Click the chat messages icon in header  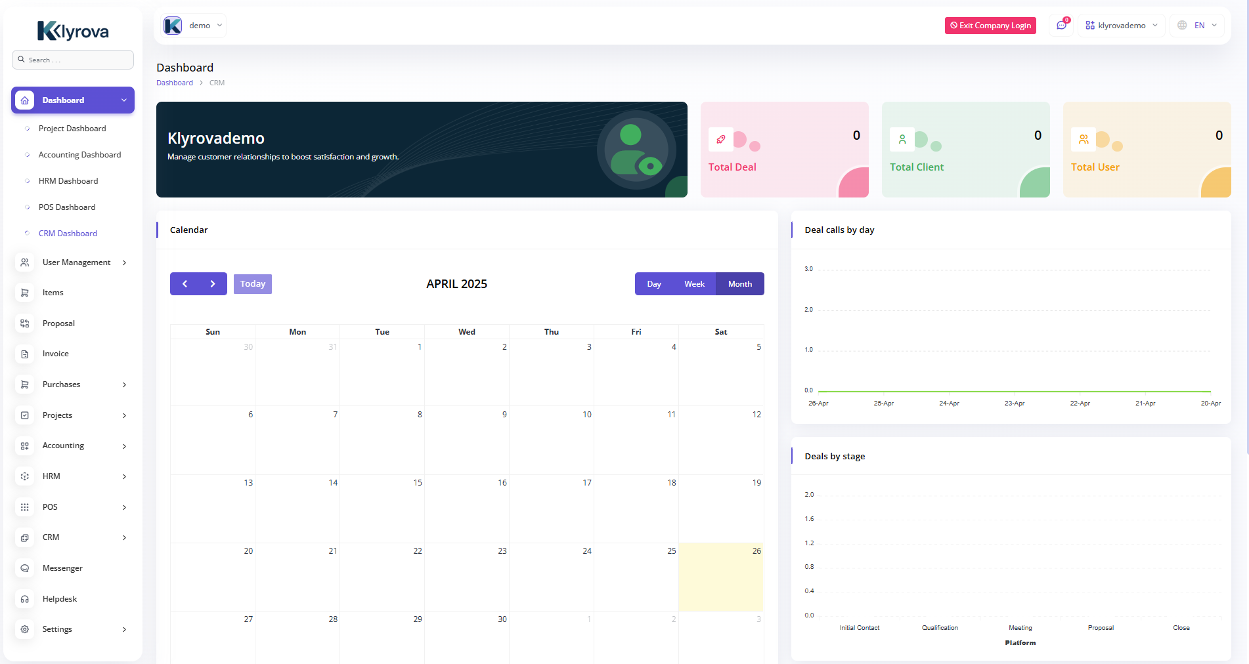tap(1061, 26)
